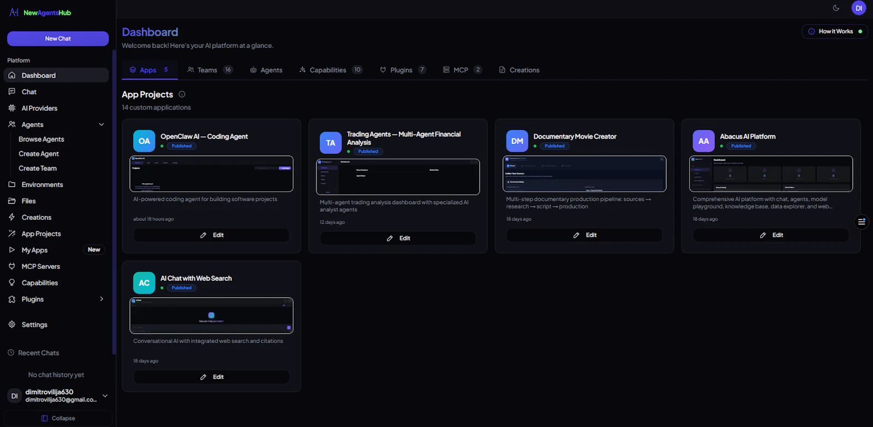Click the info icon beside App Projects
This screenshot has height=427, width=873.
click(182, 94)
